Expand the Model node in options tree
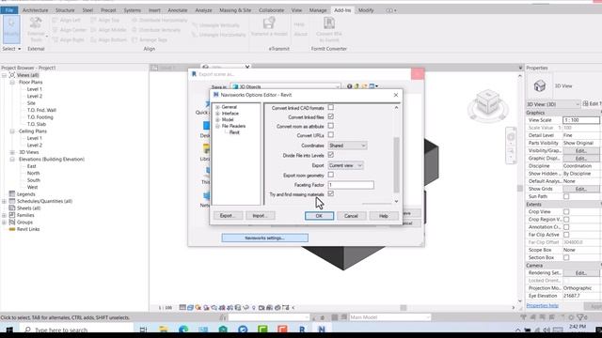Screen dimensions: 602x338 [217, 120]
